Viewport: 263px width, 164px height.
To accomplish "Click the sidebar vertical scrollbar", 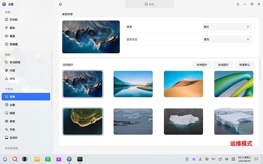I will tap(52, 79).
